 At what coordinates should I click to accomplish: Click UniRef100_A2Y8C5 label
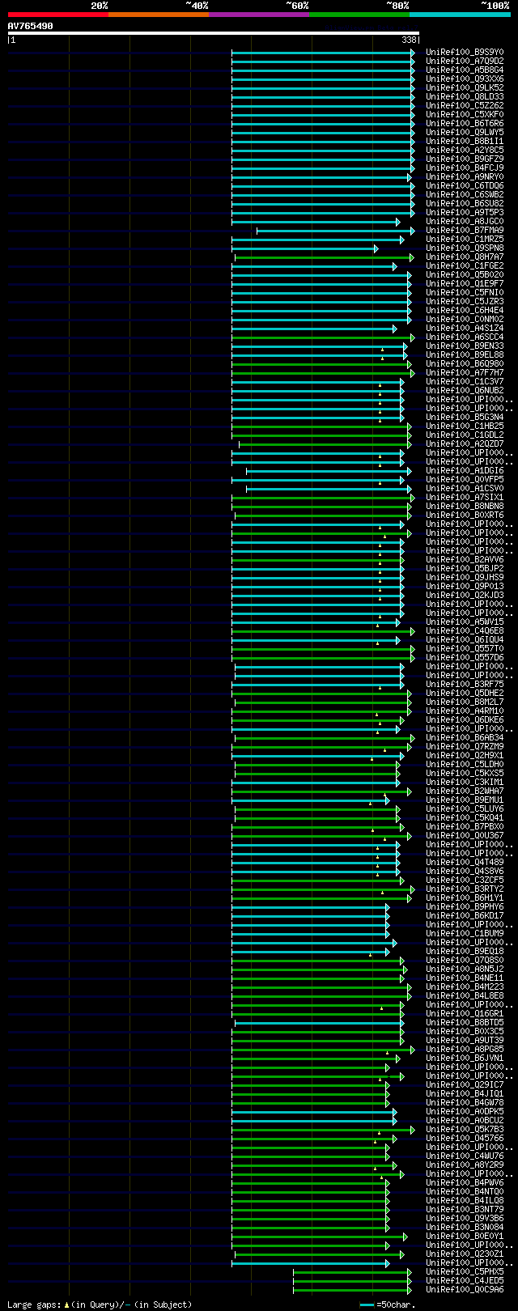pos(465,151)
